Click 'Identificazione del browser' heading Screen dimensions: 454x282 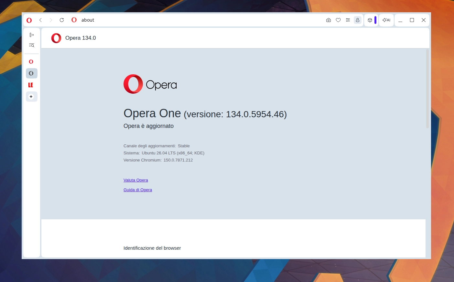[x=152, y=248]
